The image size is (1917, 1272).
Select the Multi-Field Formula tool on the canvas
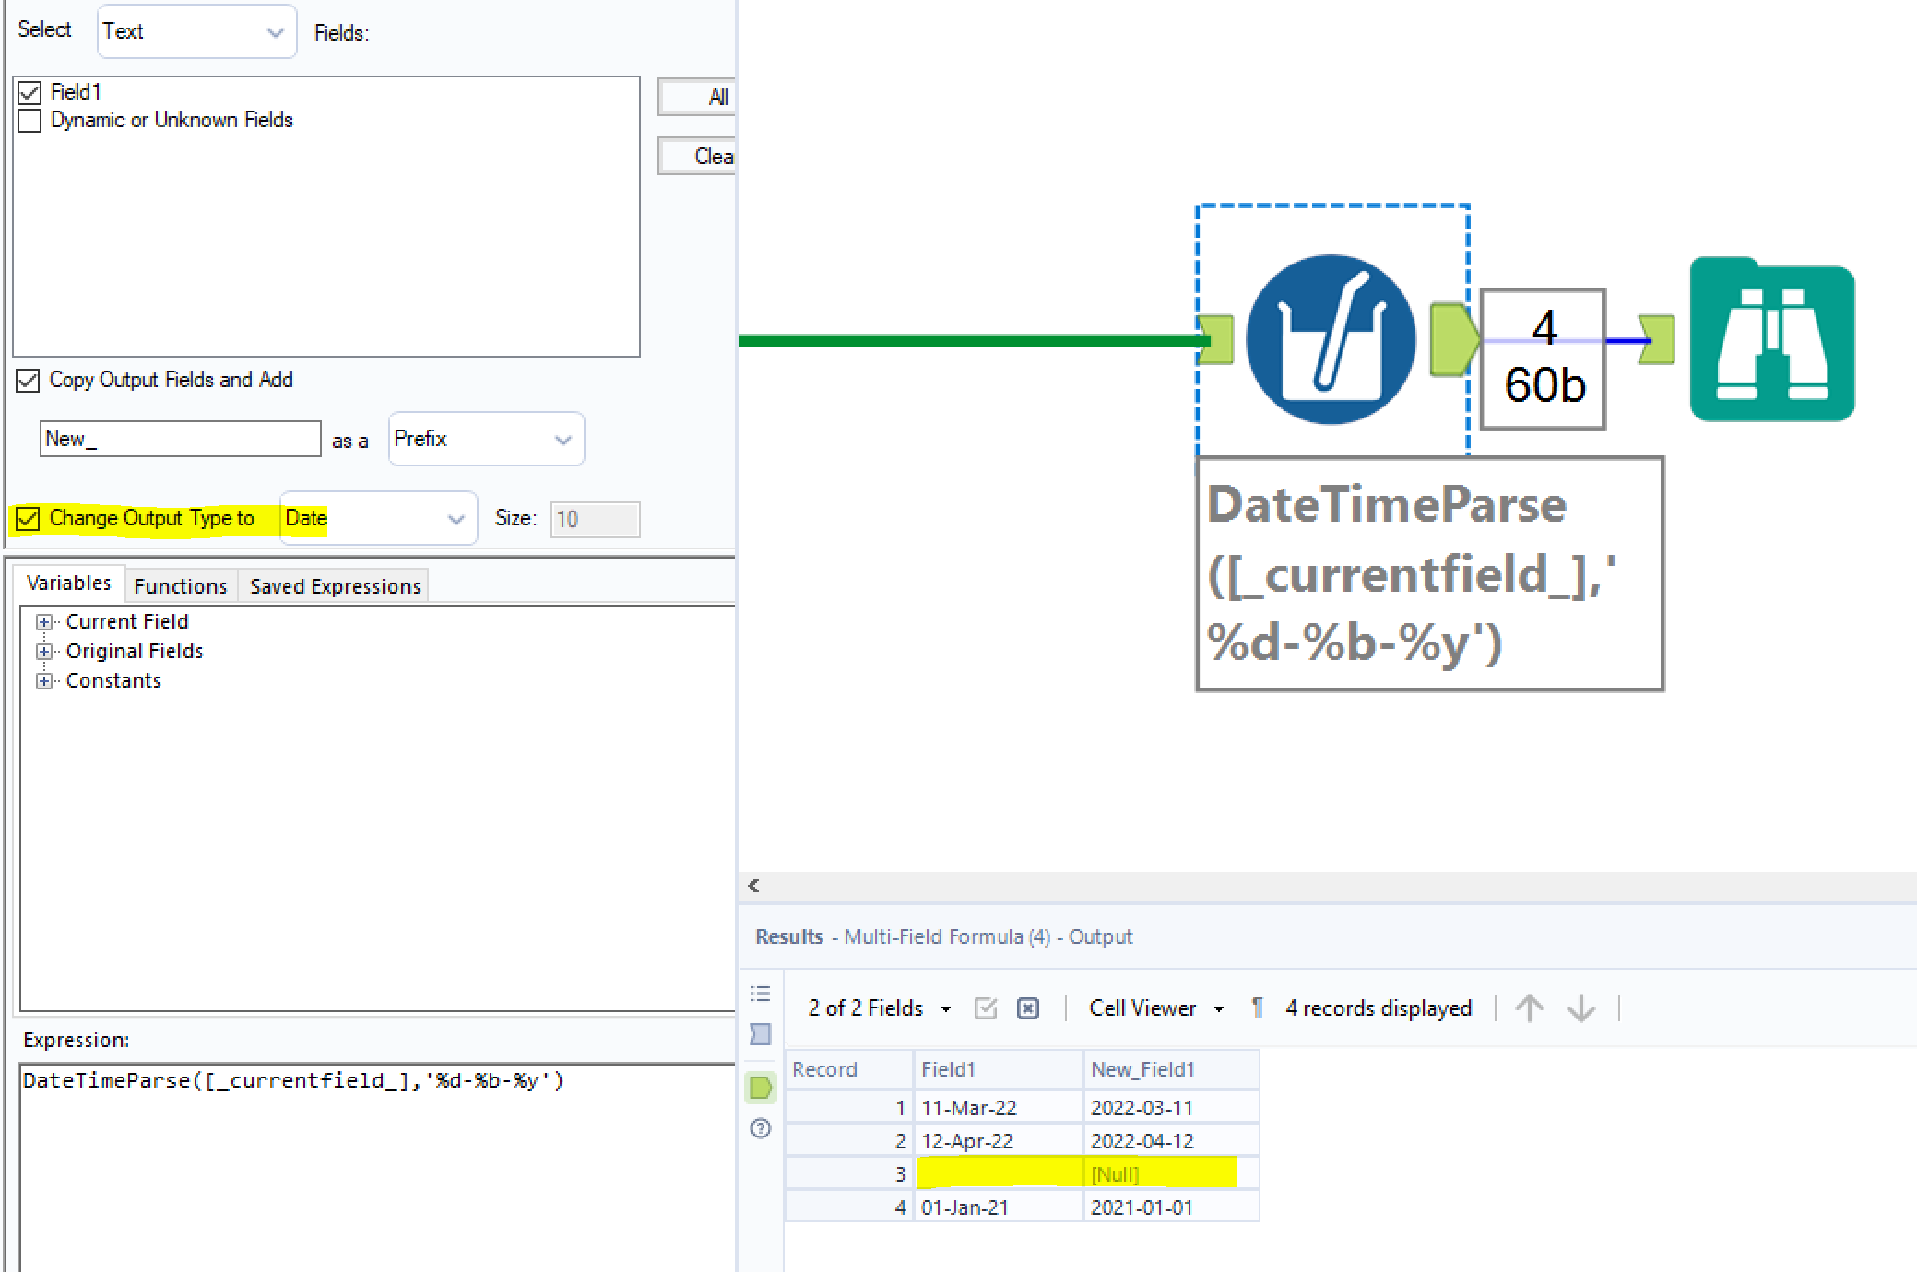click(1331, 339)
